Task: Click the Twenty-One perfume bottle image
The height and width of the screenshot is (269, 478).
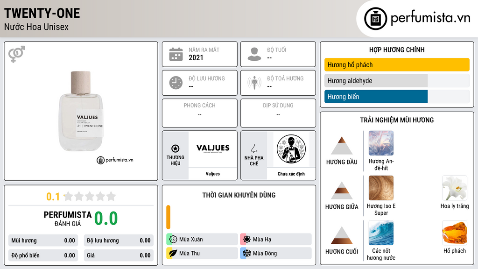Action: (x=81, y=111)
